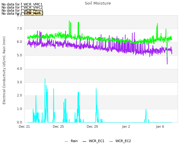Click the Dec 29 x-axis label
Viewport: 196px width, 147px height.
(92, 126)
